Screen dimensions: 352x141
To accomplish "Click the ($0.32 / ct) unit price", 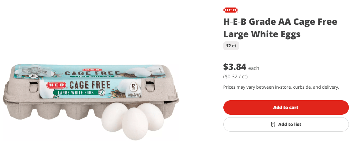I will click(235, 77).
